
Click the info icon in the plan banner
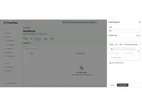[x=64, y=22]
